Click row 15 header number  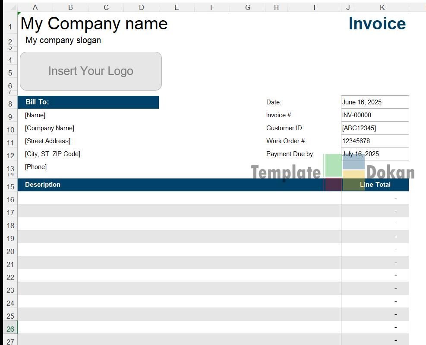click(10, 186)
